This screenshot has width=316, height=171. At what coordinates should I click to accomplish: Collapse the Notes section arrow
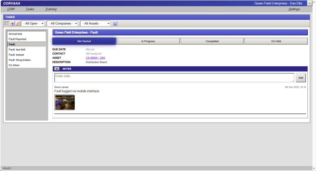coord(57,69)
